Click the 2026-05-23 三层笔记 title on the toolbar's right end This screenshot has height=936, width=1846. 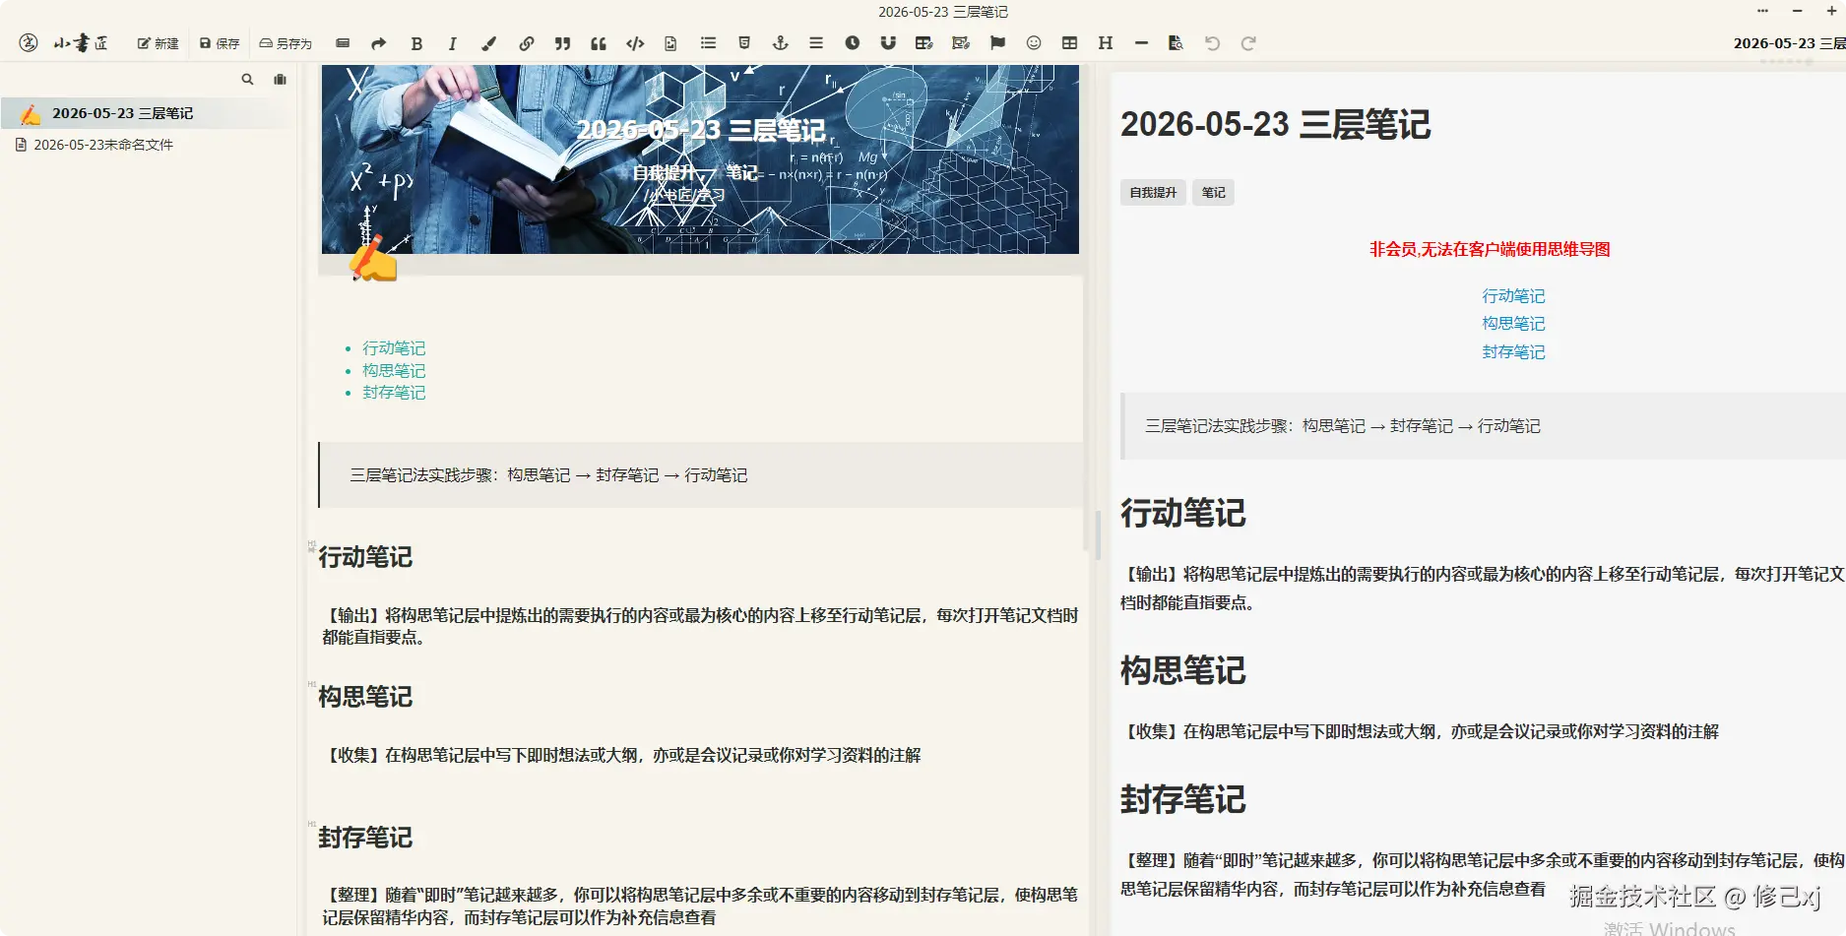click(x=1789, y=43)
